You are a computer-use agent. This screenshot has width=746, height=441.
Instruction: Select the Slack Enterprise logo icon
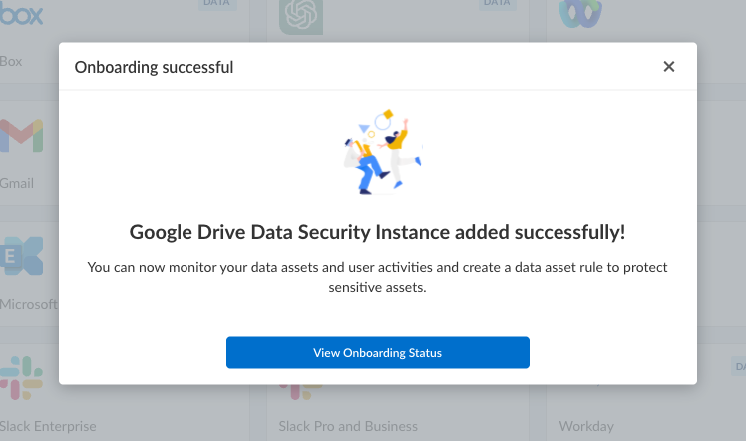22,377
